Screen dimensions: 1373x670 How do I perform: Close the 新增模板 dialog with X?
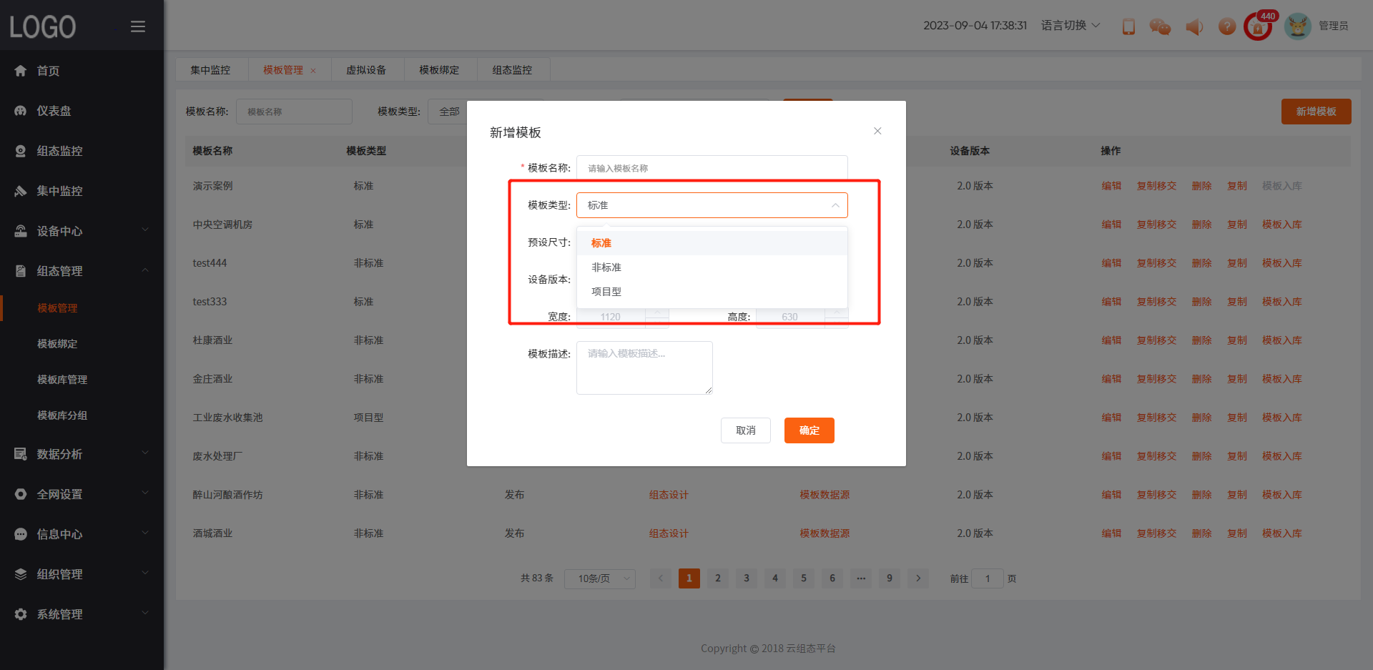pyautogui.click(x=877, y=131)
